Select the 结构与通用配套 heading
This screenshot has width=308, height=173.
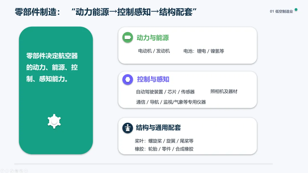(x=158, y=128)
